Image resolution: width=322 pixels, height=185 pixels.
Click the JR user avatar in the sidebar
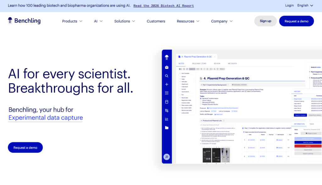(x=167, y=157)
